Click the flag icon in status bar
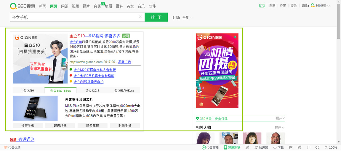The height and width of the screenshot is (151, 341). tap(290, 147)
